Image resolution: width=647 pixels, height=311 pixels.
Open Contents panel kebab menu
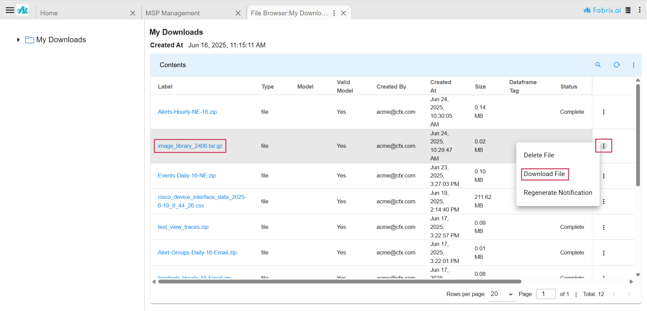click(x=633, y=65)
